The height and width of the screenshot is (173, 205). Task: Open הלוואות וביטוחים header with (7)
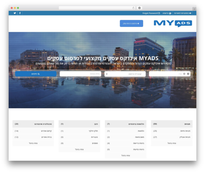click(x=125, y=124)
